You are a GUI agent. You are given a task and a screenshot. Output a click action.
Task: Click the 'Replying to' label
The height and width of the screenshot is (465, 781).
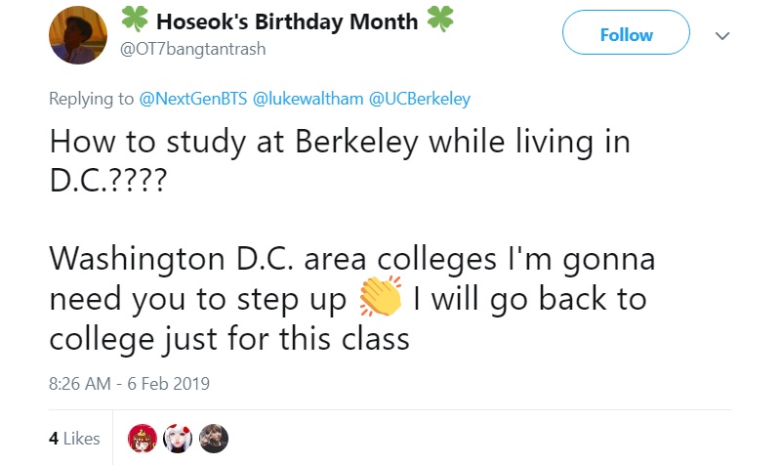point(91,99)
